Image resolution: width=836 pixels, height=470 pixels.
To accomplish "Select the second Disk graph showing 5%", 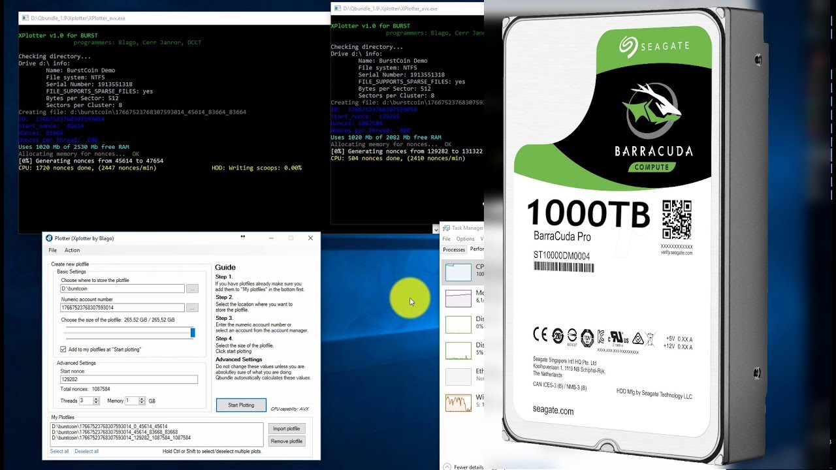I will click(458, 351).
